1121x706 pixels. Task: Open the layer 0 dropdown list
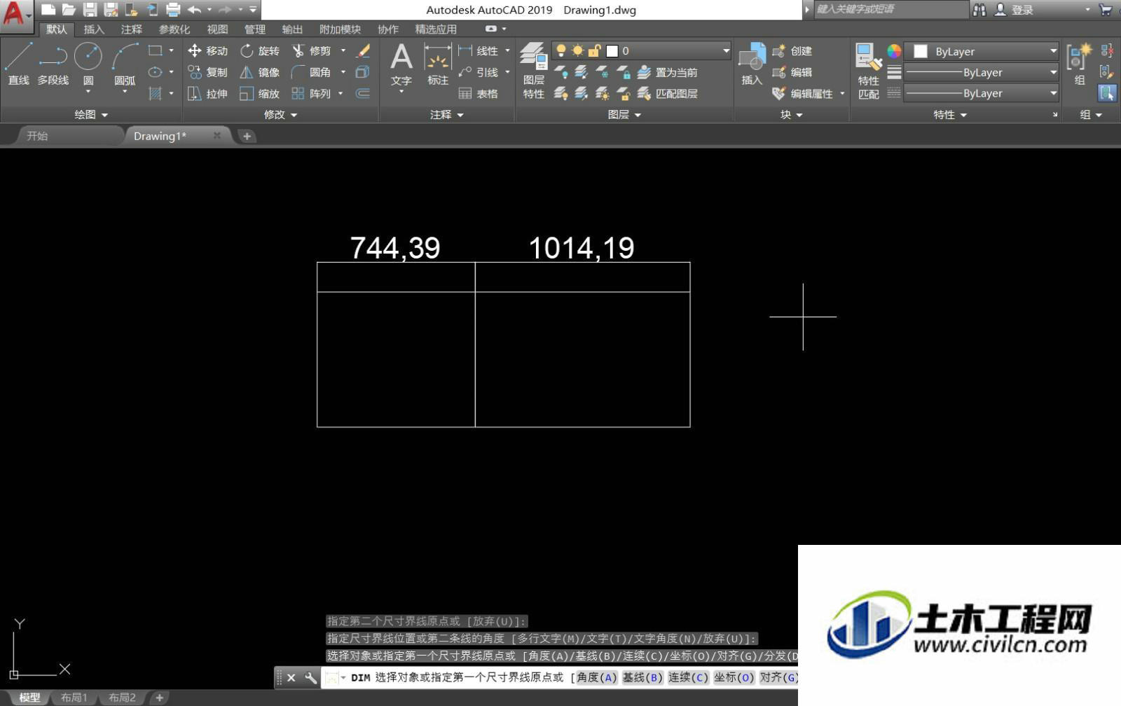click(726, 50)
